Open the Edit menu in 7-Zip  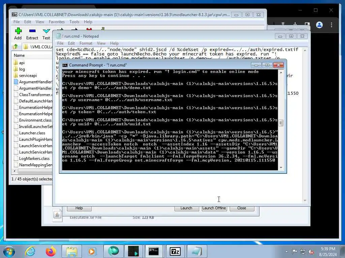(28, 22)
